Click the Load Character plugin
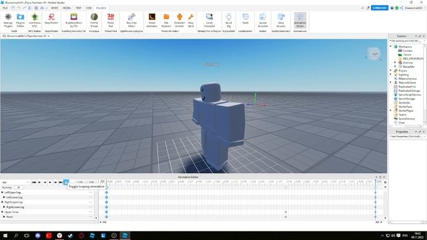 (x=209, y=21)
